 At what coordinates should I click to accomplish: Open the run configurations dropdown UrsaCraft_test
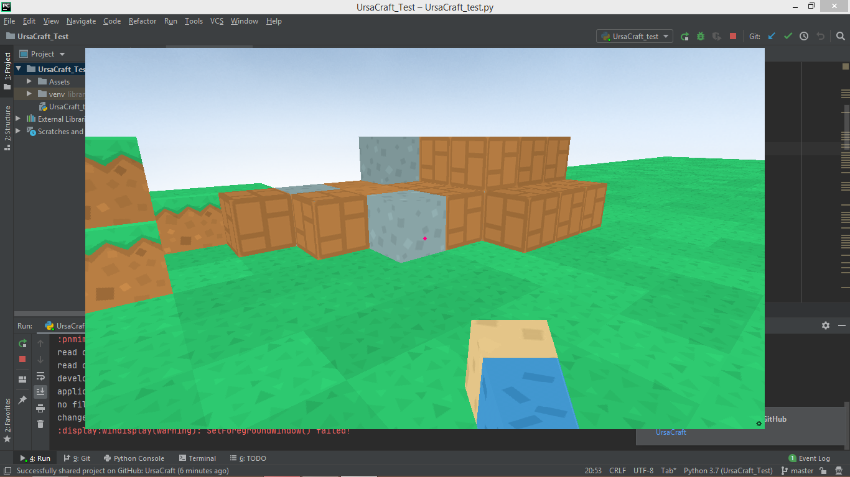634,36
